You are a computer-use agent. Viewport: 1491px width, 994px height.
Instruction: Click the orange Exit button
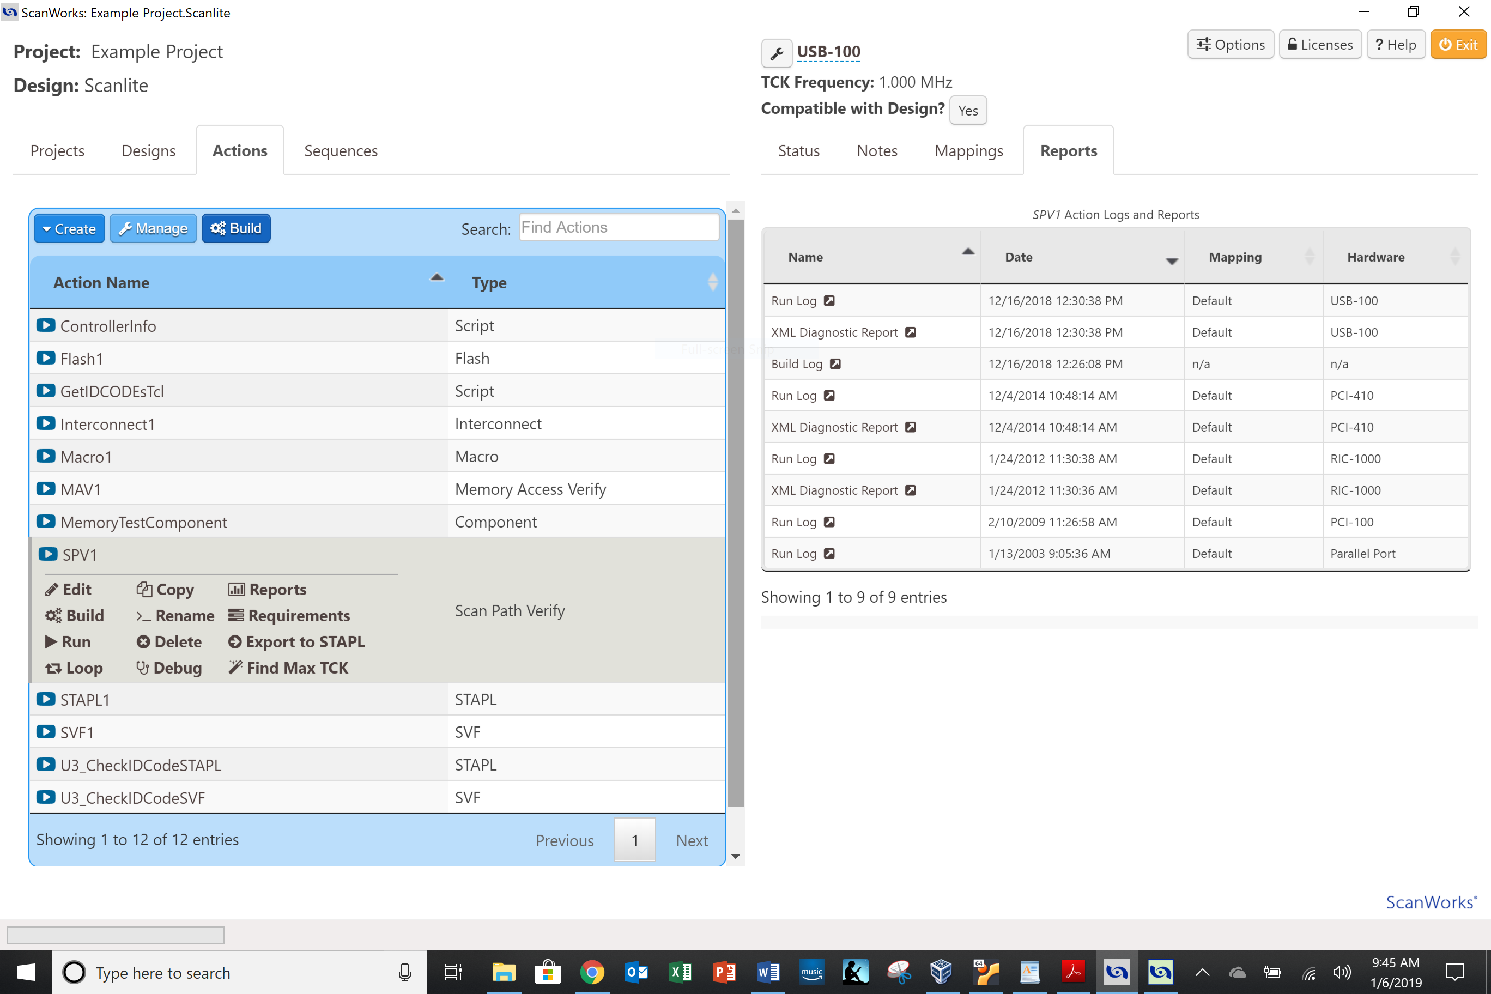[x=1458, y=44]
